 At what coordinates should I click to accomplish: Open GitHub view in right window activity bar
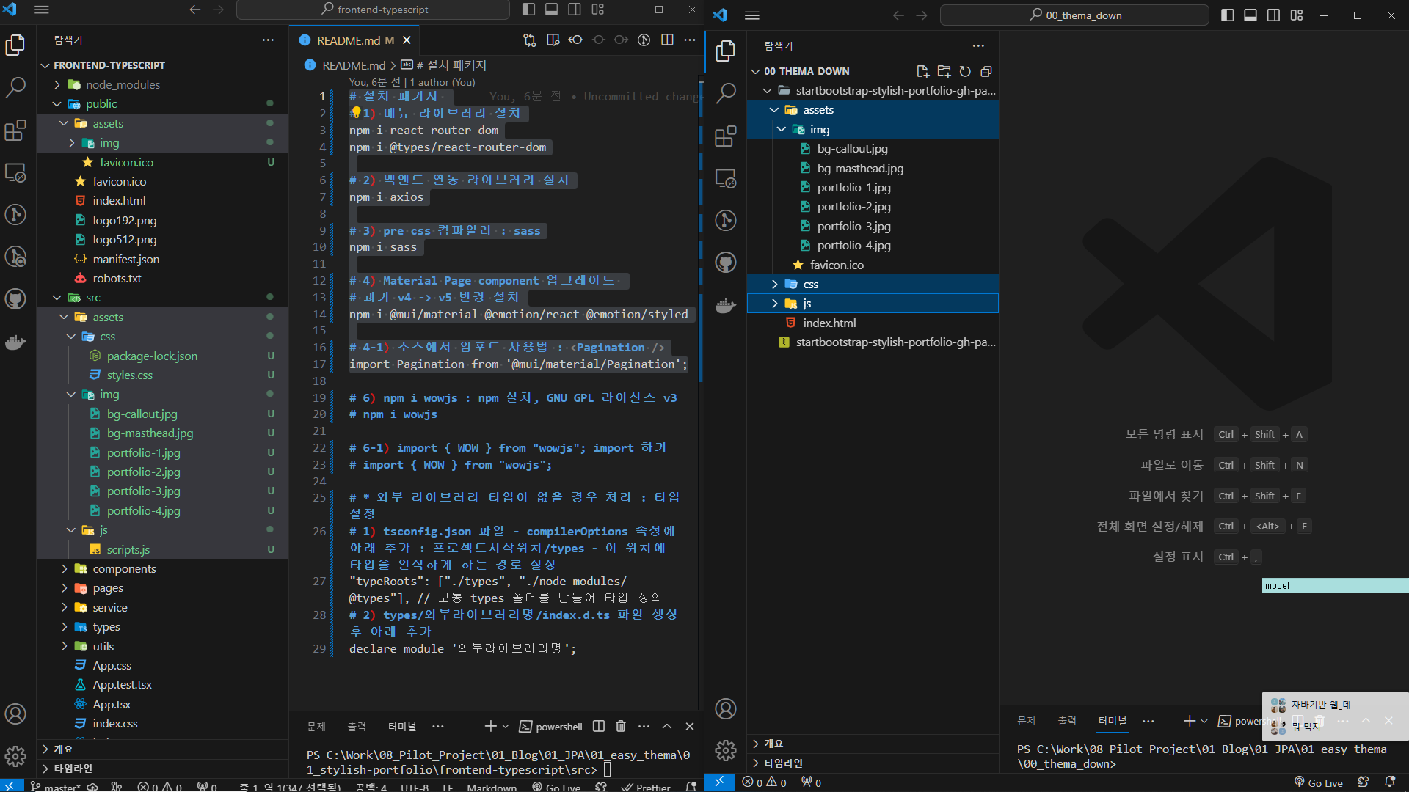coord(726,263)
